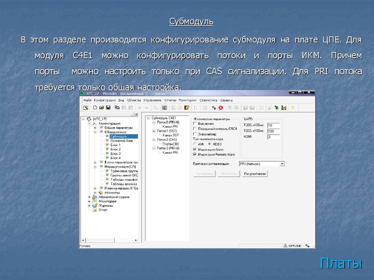Click the Copy icon in toolbar
Viewport: 374px width, 280px height.
[117, 108]
